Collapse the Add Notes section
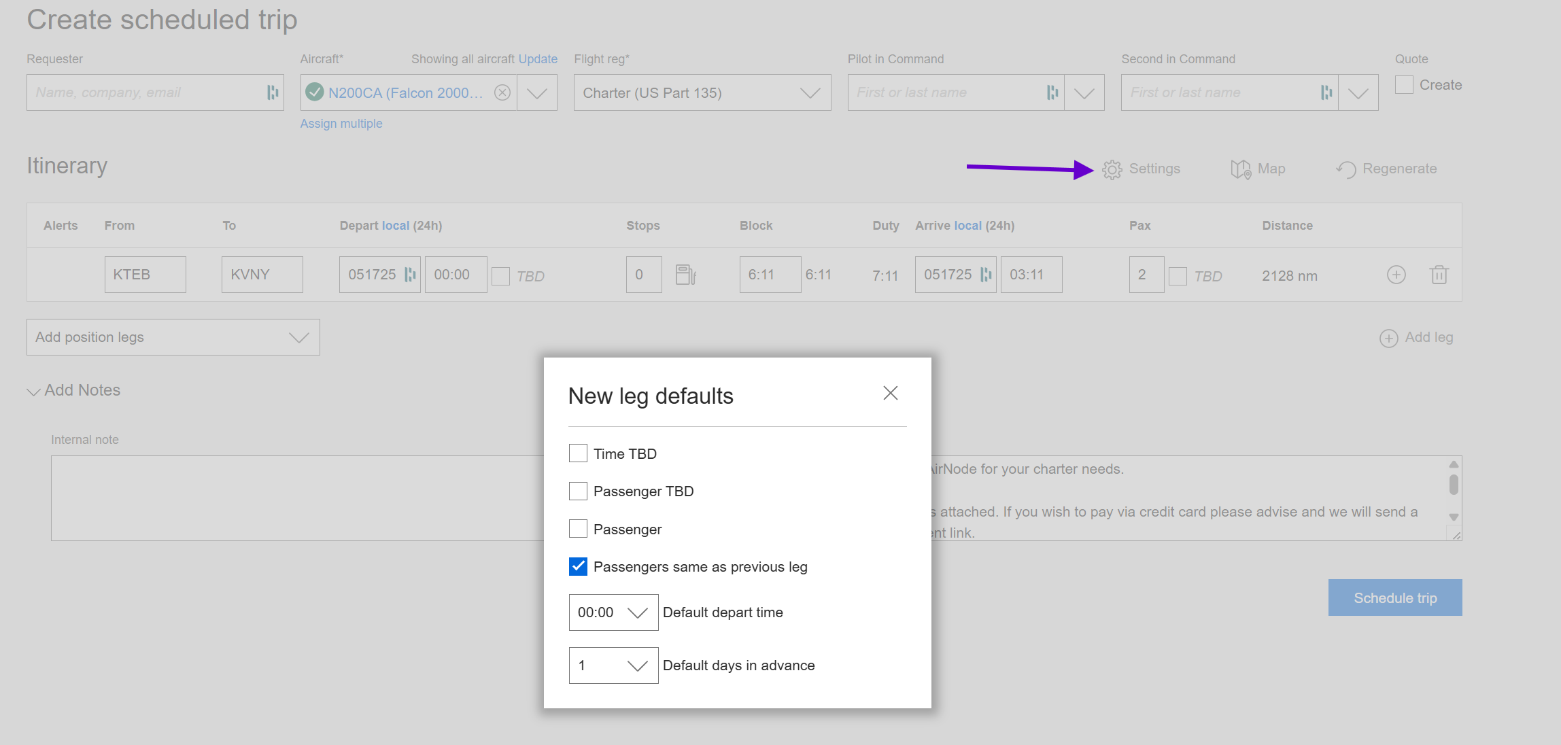 74,391
